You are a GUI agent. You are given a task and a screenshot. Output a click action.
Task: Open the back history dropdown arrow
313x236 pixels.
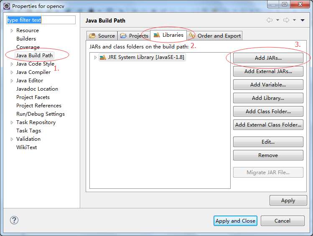[x=277, y=20]
